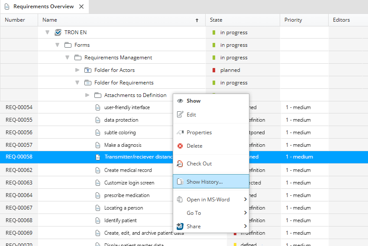Screen dimensions: 368x246
Task: Select the Locating a person requirement
Action: pos(123,208)
